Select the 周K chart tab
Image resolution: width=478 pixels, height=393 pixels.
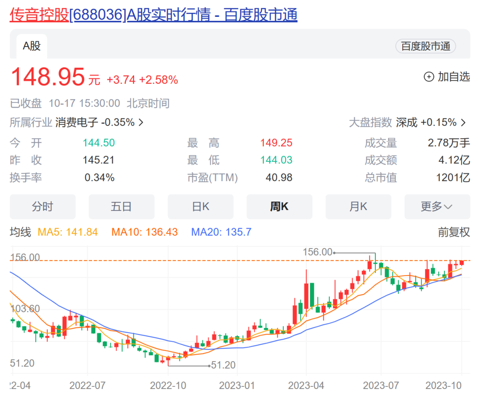[x=279, y=206]
